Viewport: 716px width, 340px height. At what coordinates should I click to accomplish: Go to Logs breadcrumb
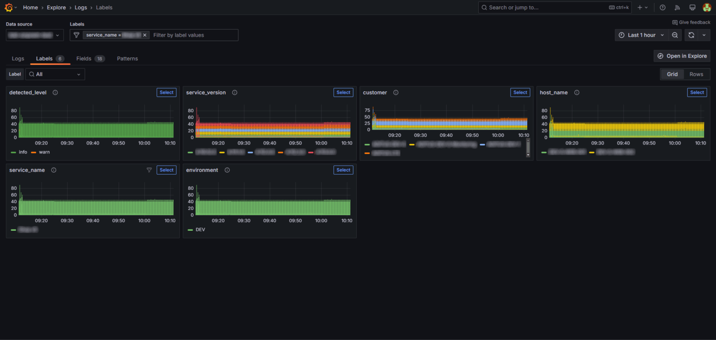point(81,8)
